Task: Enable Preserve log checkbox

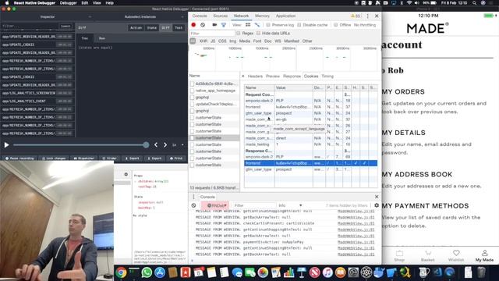Action: (x=268, y=25)
